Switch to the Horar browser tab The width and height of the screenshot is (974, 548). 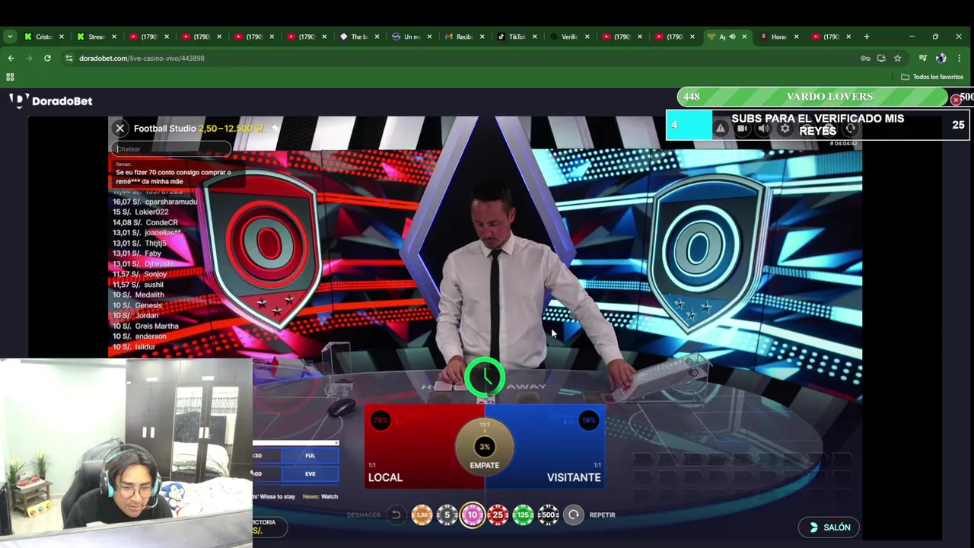779,37
